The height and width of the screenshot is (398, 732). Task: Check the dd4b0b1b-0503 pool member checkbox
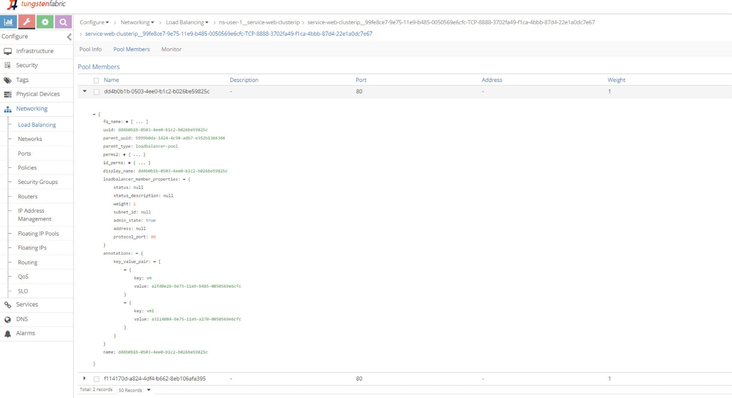96,92
